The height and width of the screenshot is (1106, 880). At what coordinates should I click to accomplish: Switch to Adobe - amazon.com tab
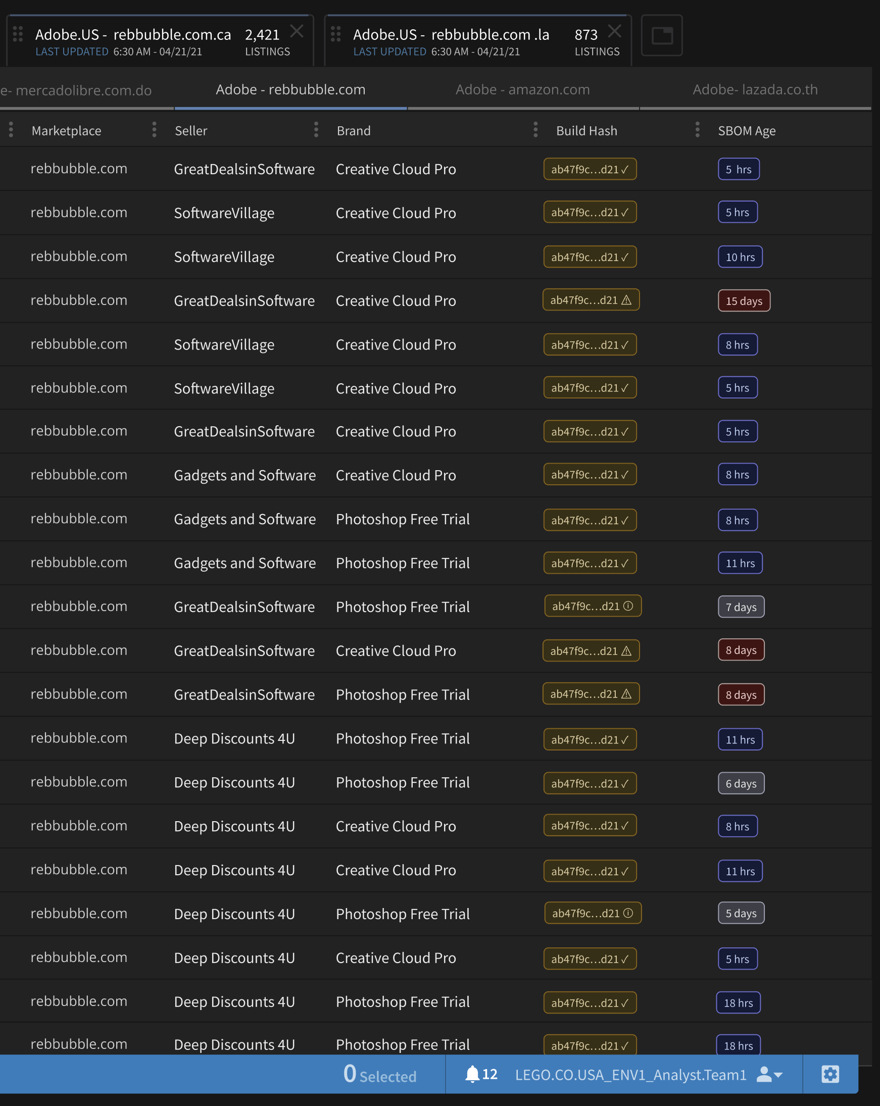(x=523, y=90)
